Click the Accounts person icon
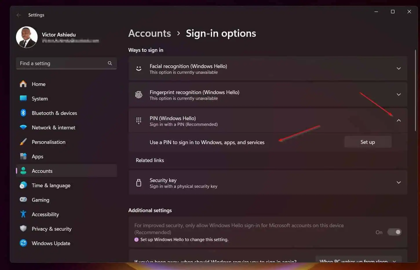The height and width of the screenshot is (270, 420). (23, 171)
